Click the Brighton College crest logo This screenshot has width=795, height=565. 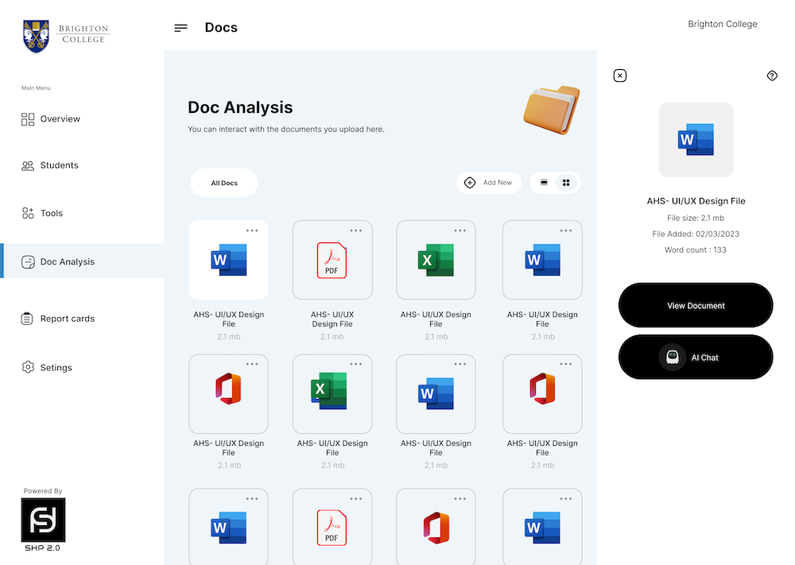tap(36, 36)
